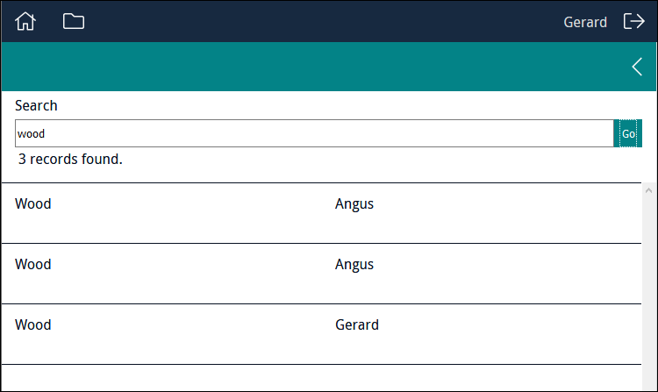
Task: Select Gerard in the third result row
Action: tap(357, 325)
